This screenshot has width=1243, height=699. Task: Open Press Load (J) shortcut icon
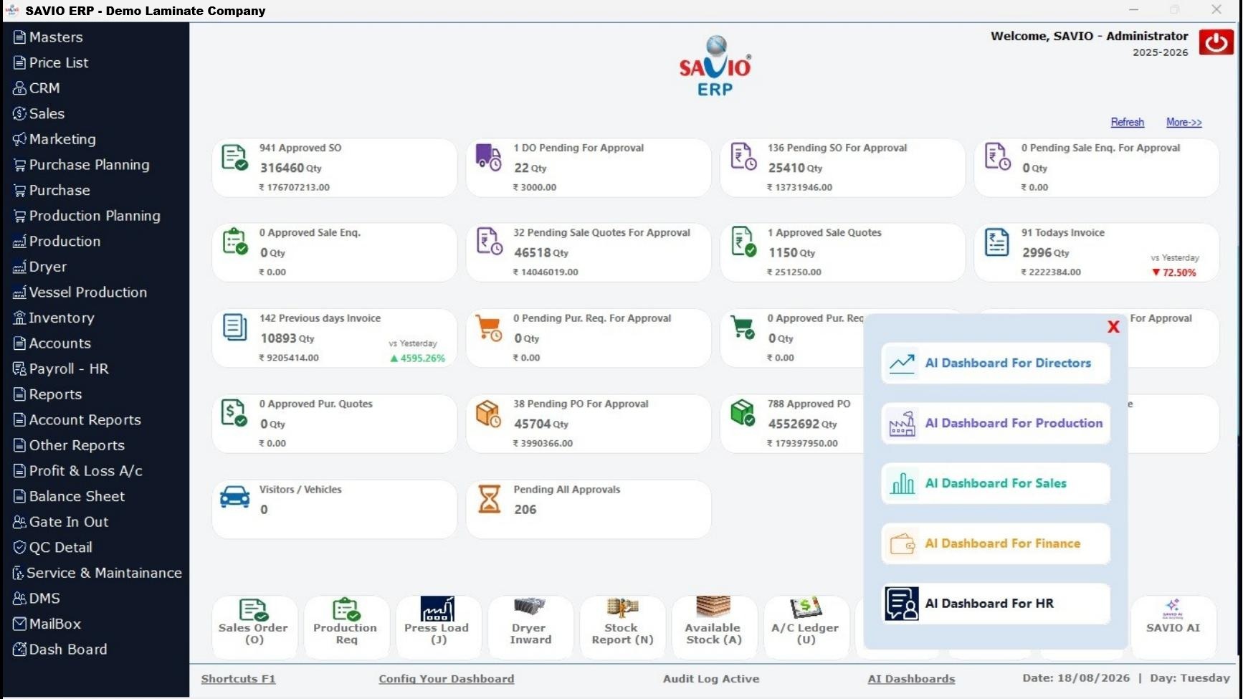pyautogui.click(x=437, y=609)
